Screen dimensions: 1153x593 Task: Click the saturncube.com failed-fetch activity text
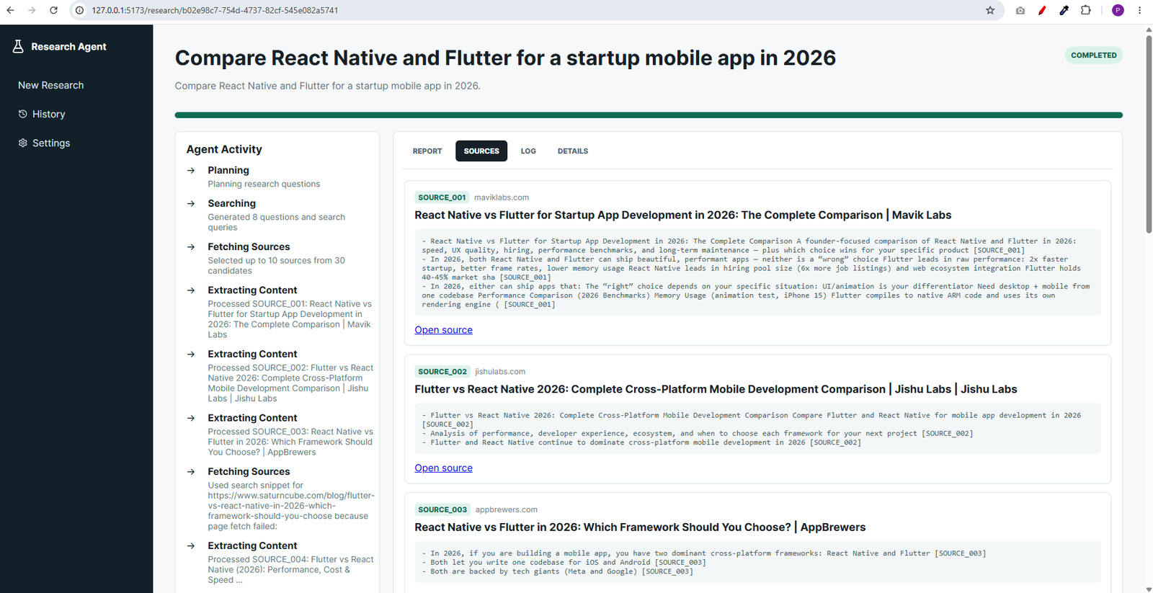tap(291, 506)
